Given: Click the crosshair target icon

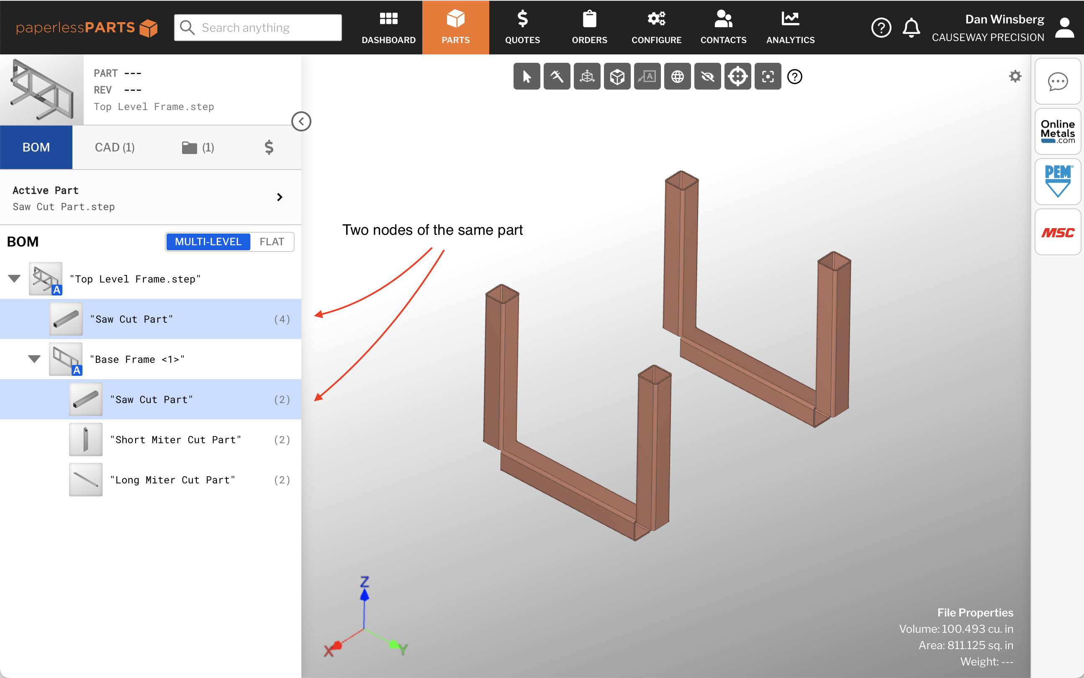Looking at the screenshot, I should click(x=737, y=77).
